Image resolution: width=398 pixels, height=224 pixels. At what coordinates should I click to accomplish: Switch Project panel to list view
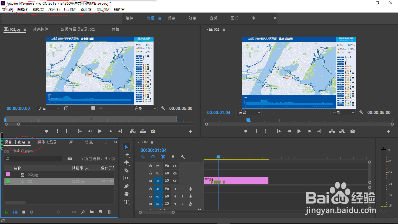15,212
